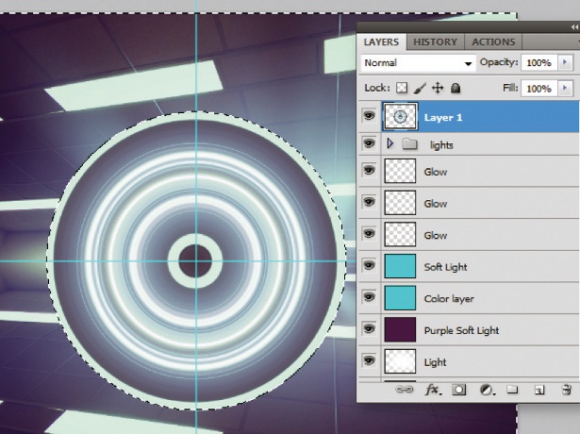Screen dimensions: 580x434
Task: Select the Layer 1 name
Action: (x=443, y=118)
